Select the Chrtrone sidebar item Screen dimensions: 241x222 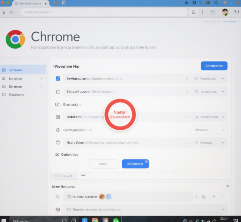tap(23, 70)
